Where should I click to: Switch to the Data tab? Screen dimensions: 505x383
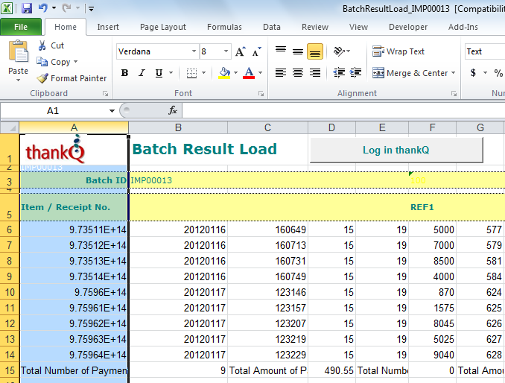pyautogui.click(x=272, y=27)
